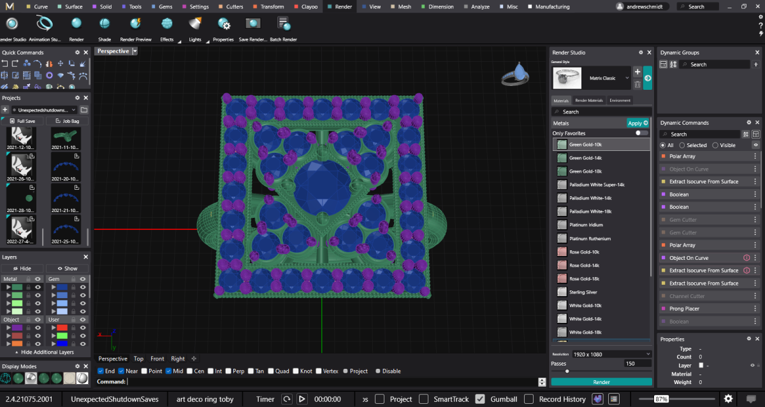The image size is (765, 407).
Task: Select the Visible radio button
Action: pos(715,145)
